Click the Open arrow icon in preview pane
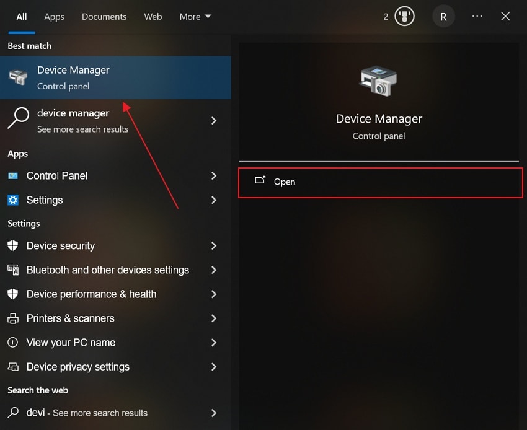The image size is (527, 430). click(260, 180)
